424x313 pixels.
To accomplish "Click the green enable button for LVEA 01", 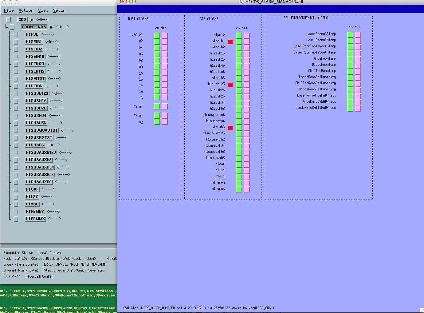I will [x=157, y=35].
